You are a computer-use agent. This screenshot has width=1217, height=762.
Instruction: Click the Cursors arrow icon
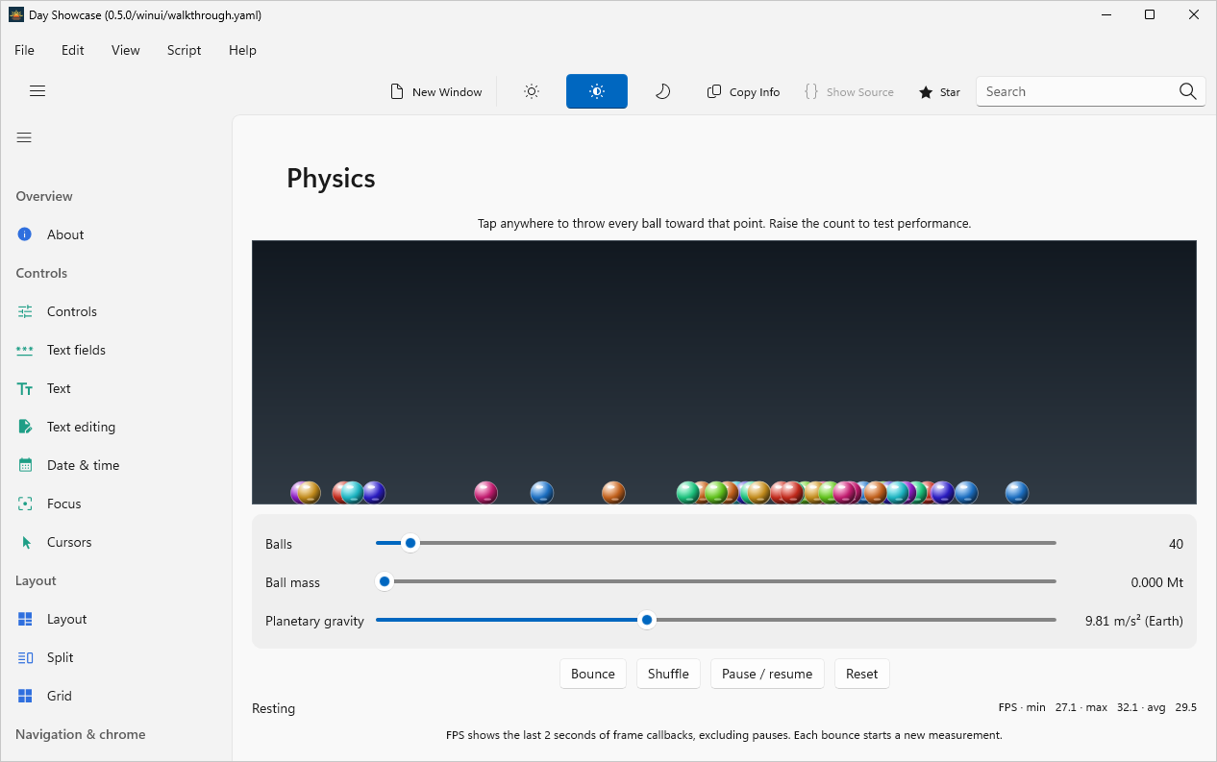click(x=26, y=542)
